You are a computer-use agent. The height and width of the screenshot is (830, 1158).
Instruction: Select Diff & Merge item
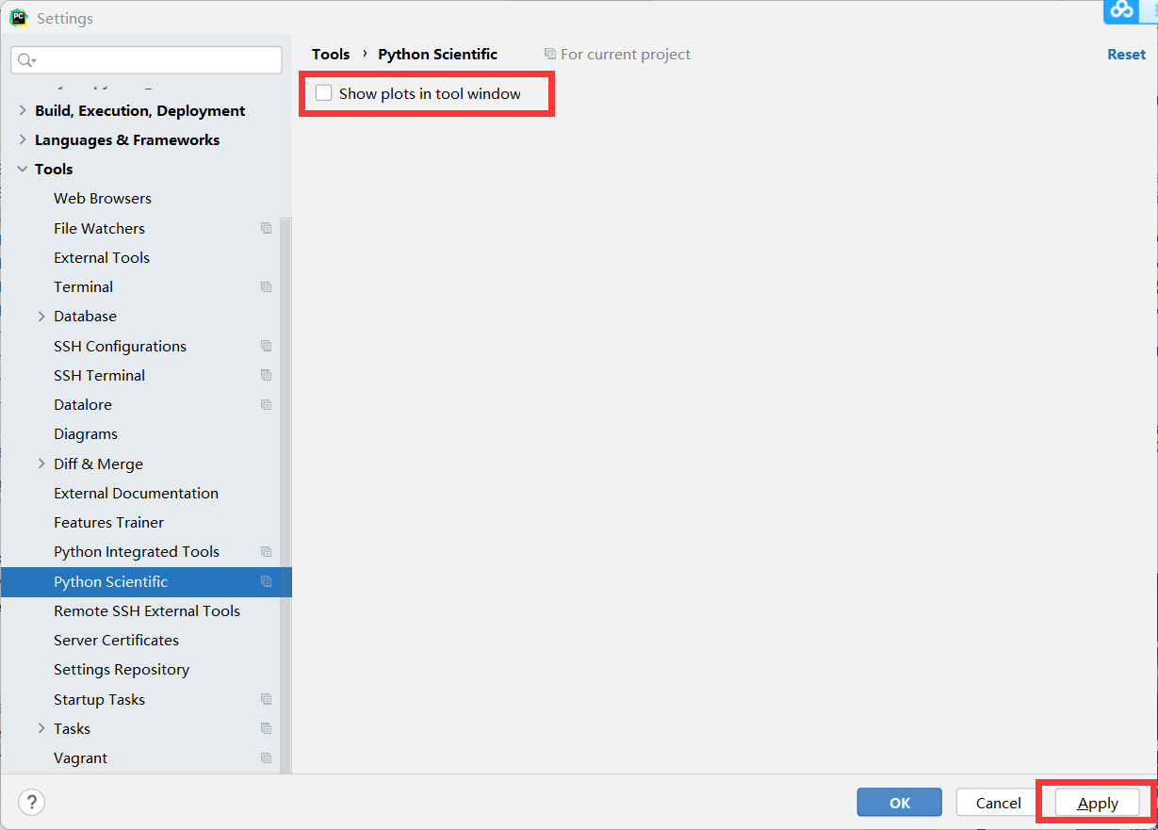point(98,464)
